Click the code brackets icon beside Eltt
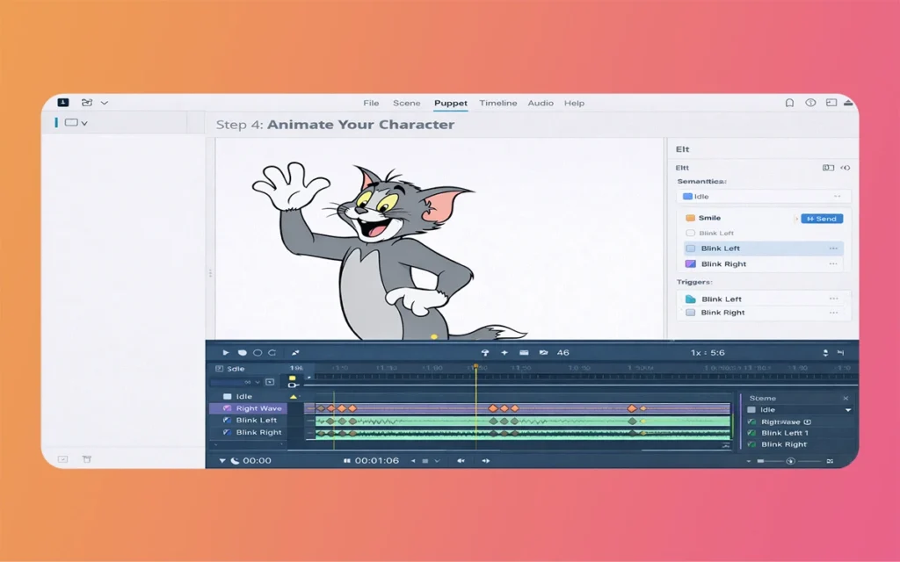The image size is (900, 562). 846,167
